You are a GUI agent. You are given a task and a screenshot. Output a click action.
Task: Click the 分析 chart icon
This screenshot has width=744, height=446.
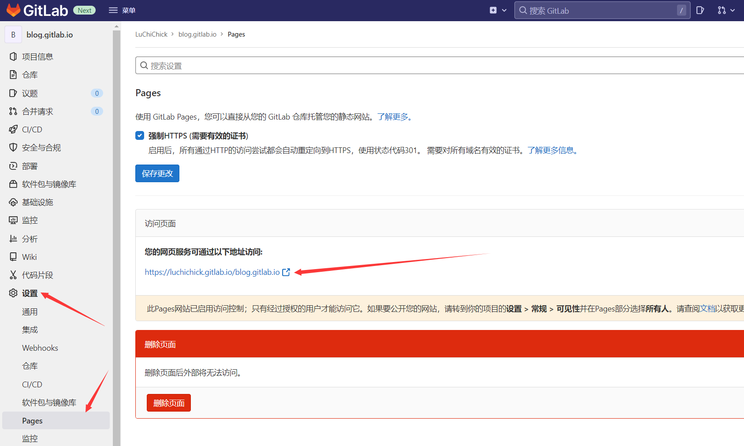point(13,239)
